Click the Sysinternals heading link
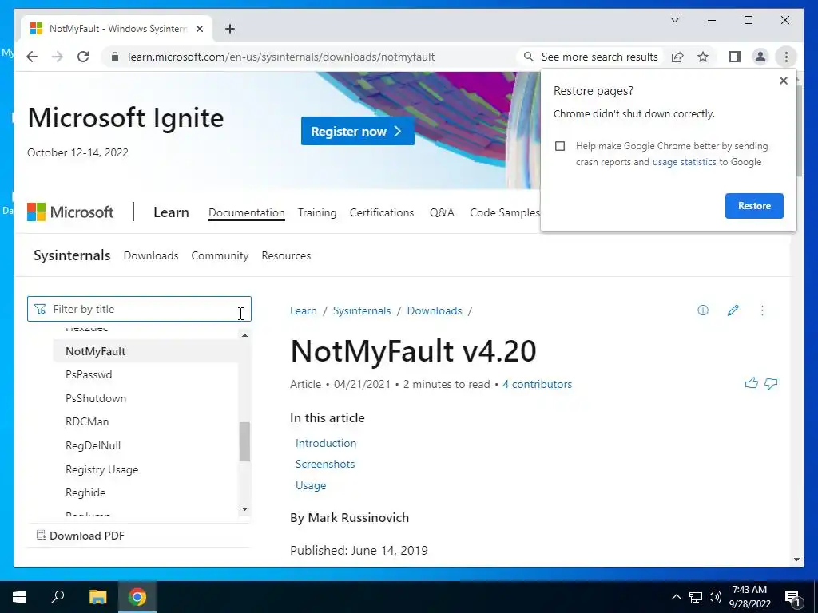 point(72,255)
